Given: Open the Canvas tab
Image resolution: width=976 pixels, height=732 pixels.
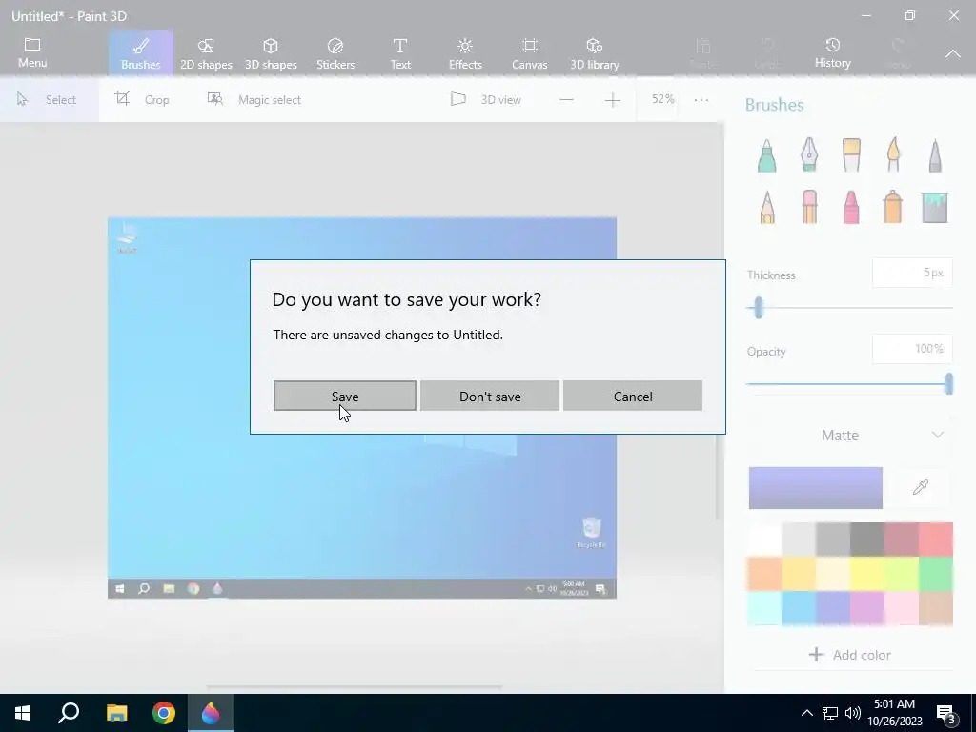Looking at the screenshot, I should (530, 53).
